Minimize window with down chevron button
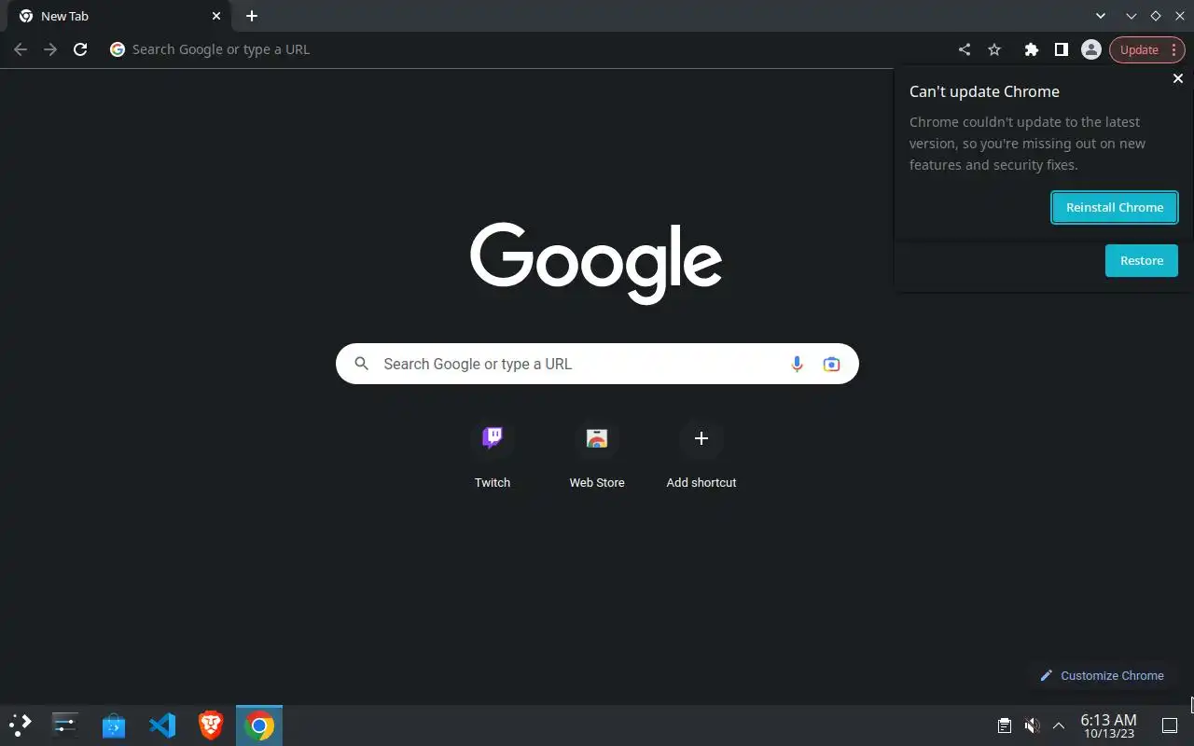This screenshot has height=746, width=1194. 1131,16
